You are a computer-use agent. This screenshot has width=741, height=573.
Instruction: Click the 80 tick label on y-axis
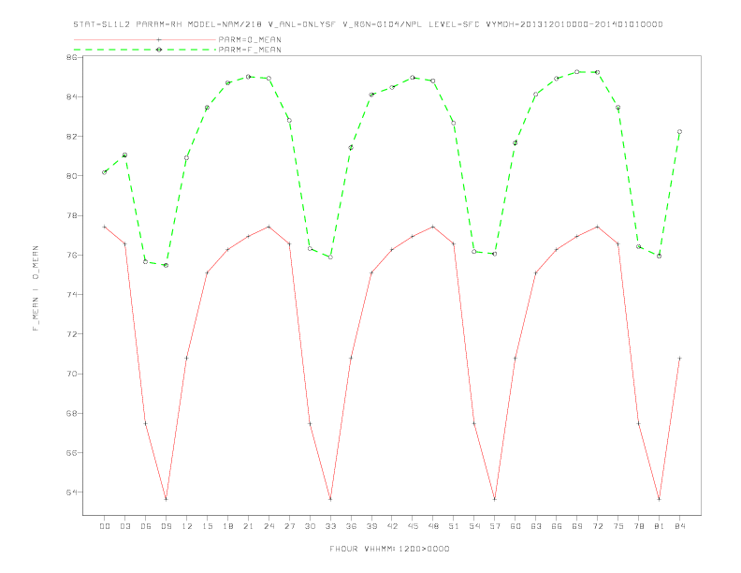click(x=72, y=176)
